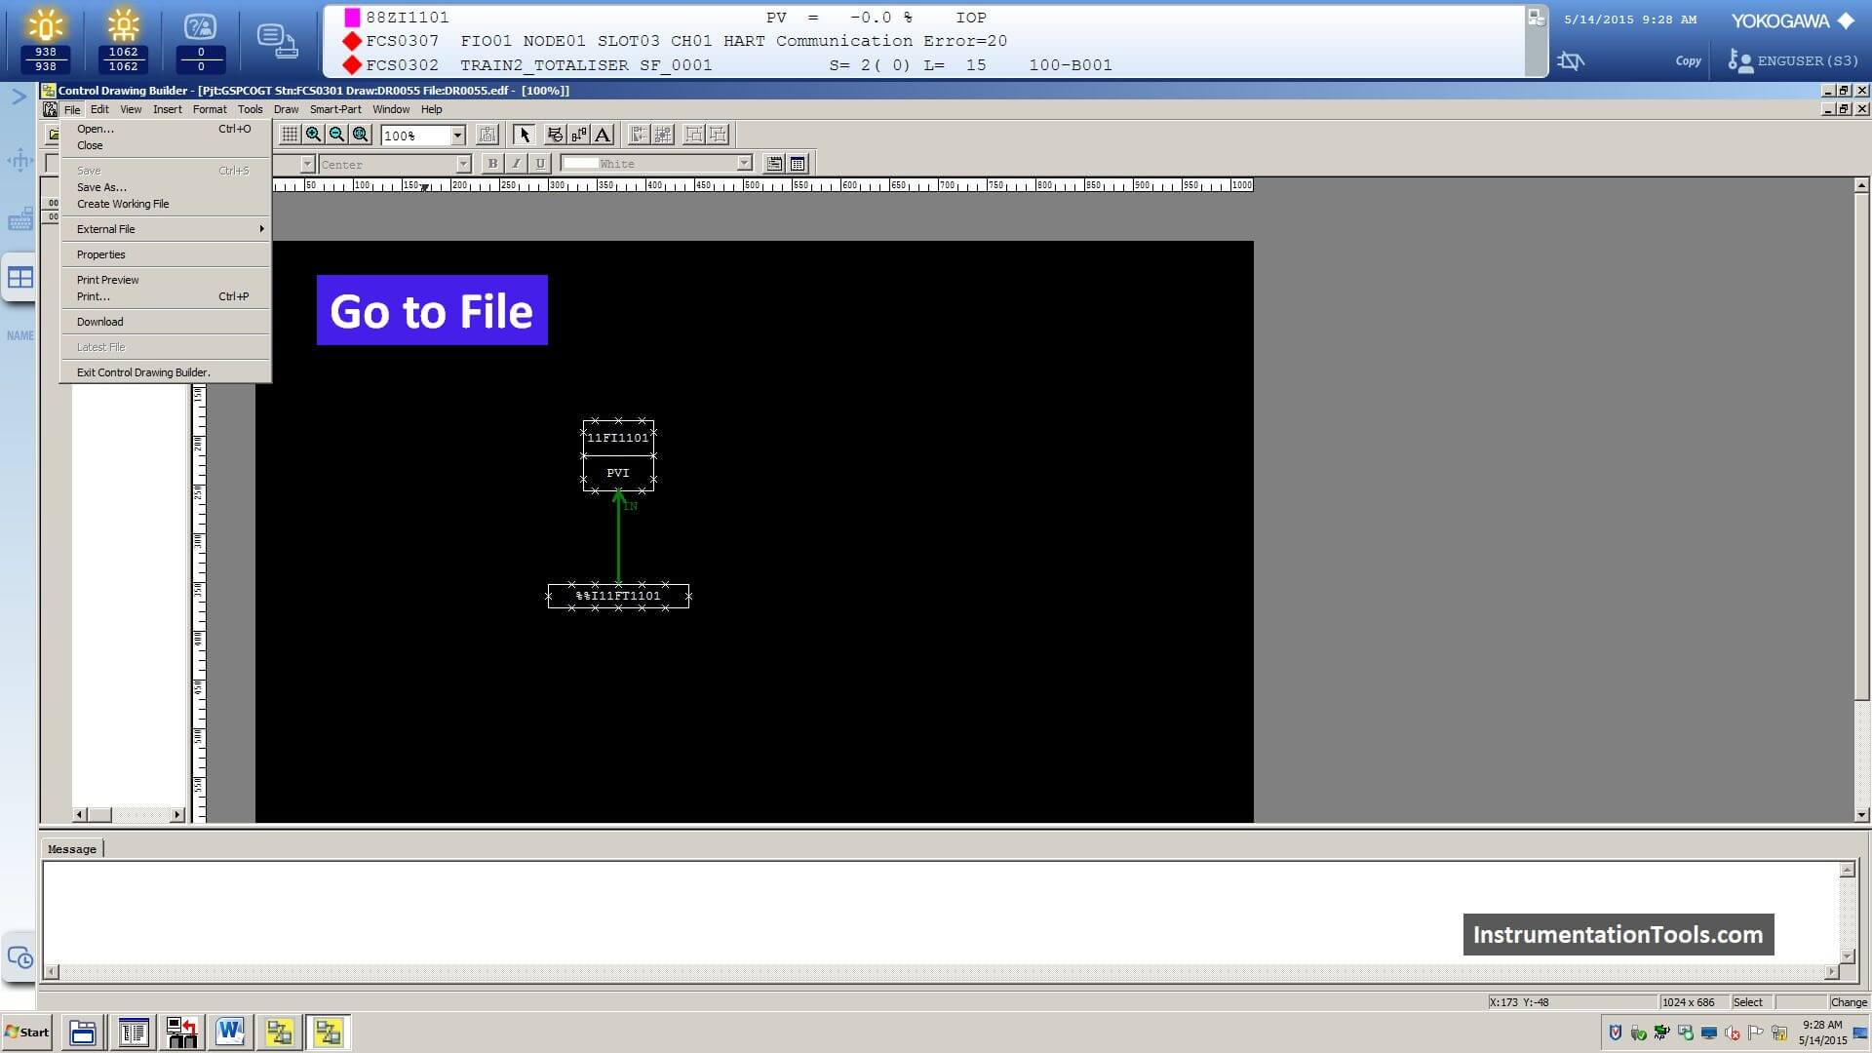Click the FCS0302 TRAIN2_TOTALISER alarm indicator
The image size is (1872, 1053).
350,64
